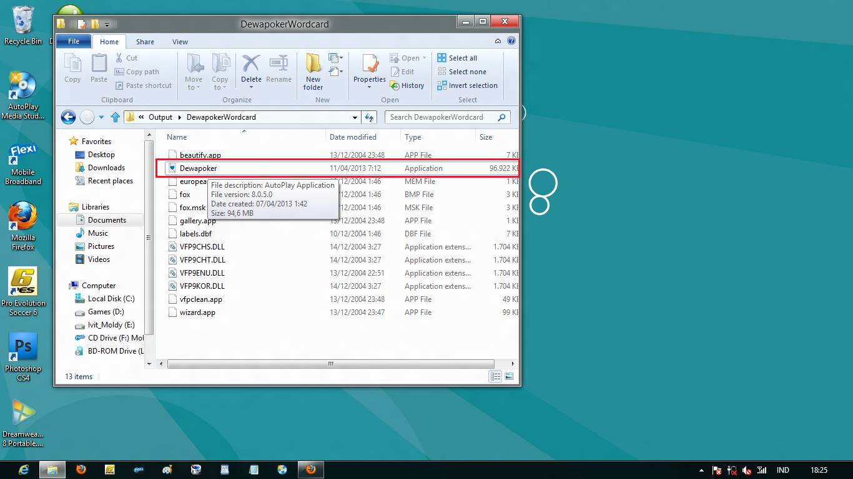Open Internet Explorer from the taskbar
The width and height of the screenshot is (853, 479).
coord(24,470)
